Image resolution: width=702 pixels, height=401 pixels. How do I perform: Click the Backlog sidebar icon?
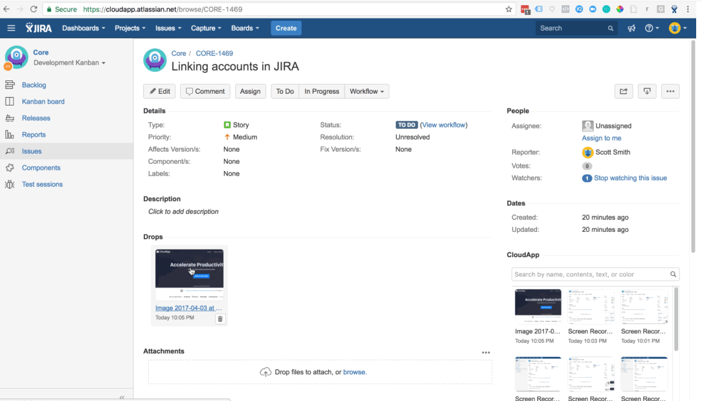(10, 85)
